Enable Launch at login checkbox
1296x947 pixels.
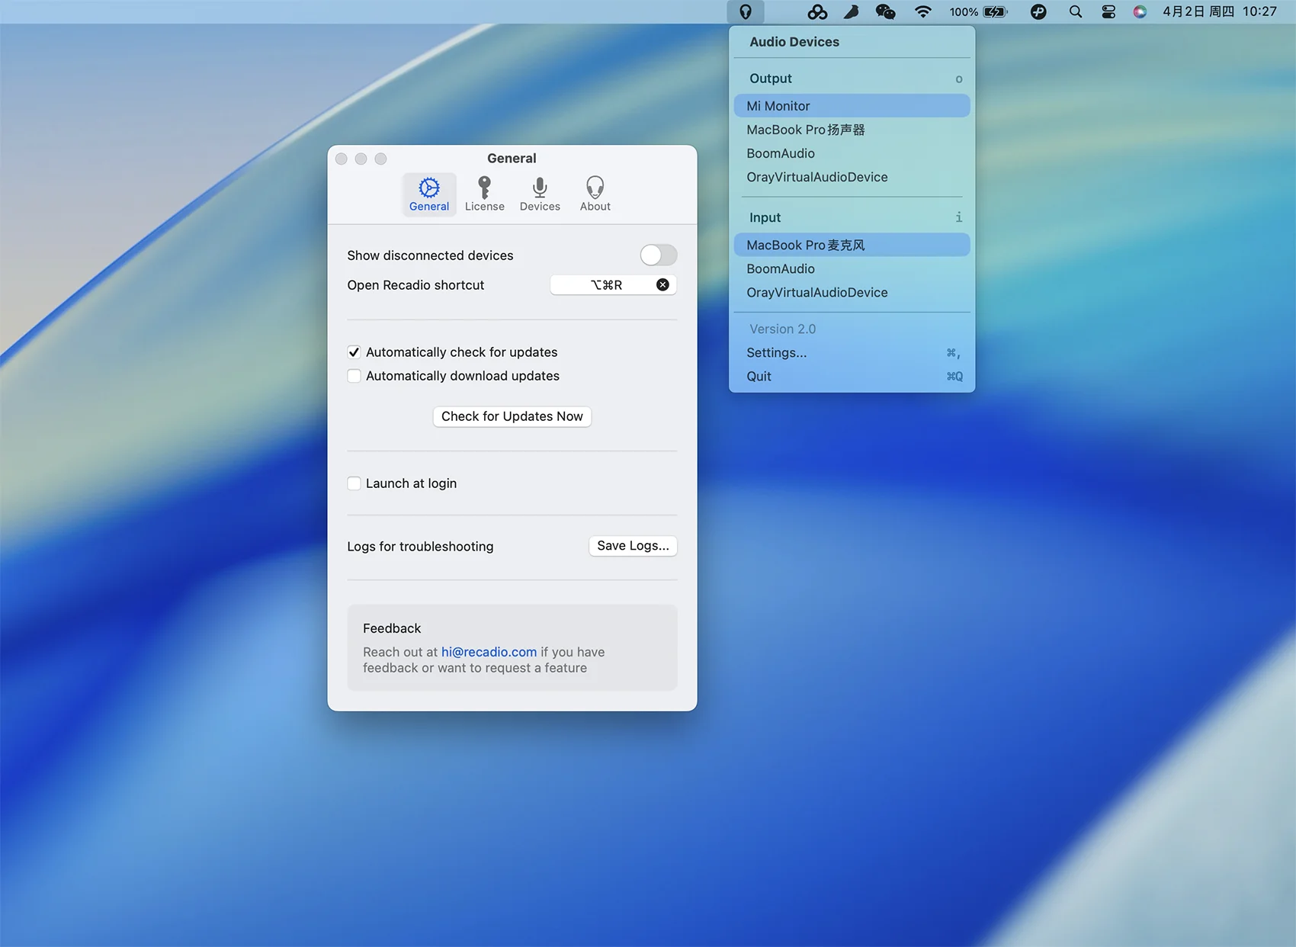(354, 483)
